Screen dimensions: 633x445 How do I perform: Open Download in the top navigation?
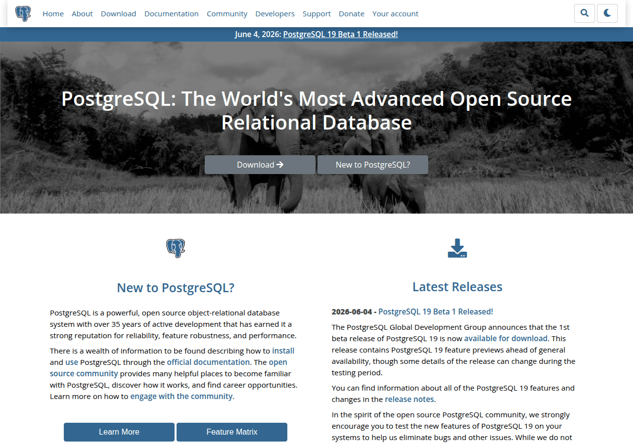point(119,14)
